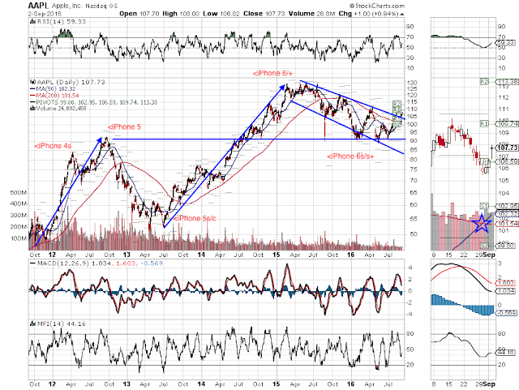519x390 pixels.
Task: Click the AAPL ticker symbol title
Action: pyautogui.click(x=38, y=6)
